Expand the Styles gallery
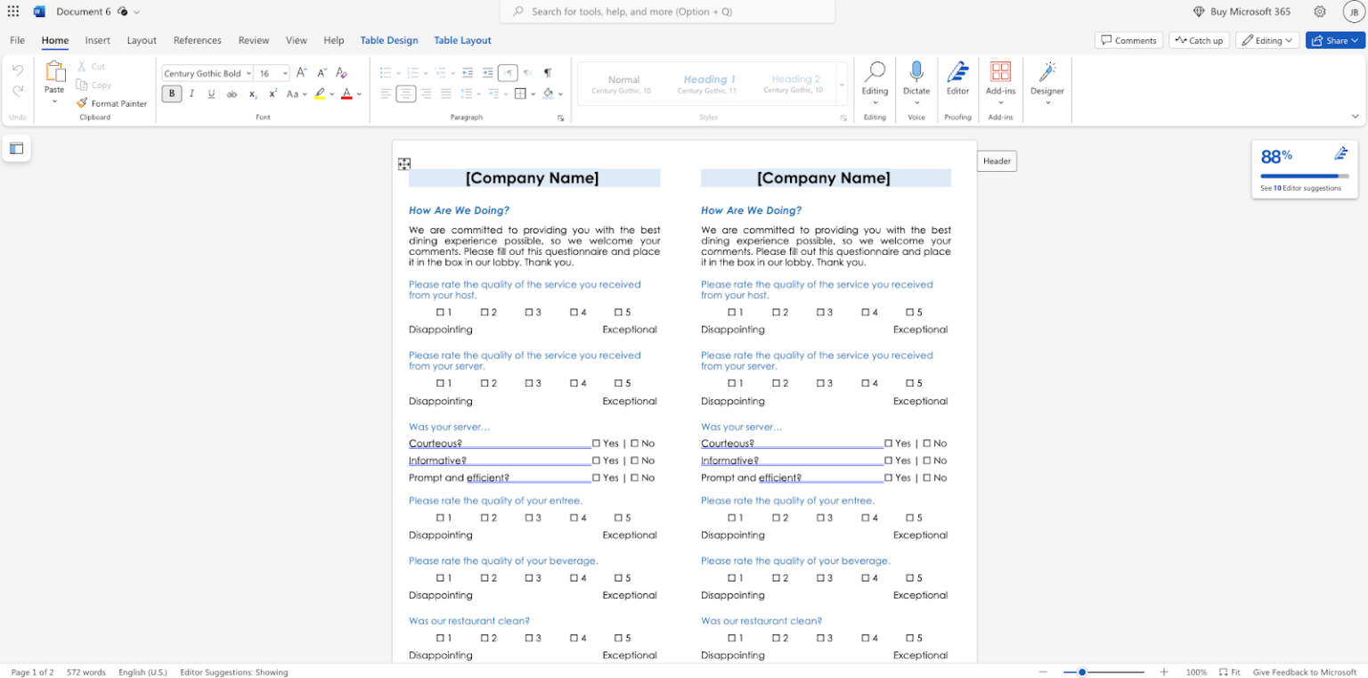1368x678 pixels. tap(842, 85)
